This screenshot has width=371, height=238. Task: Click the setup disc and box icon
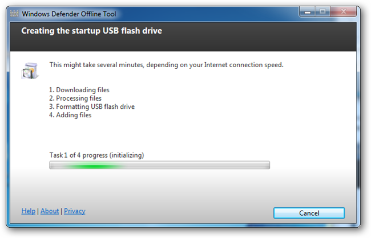[x=30, y=71]
